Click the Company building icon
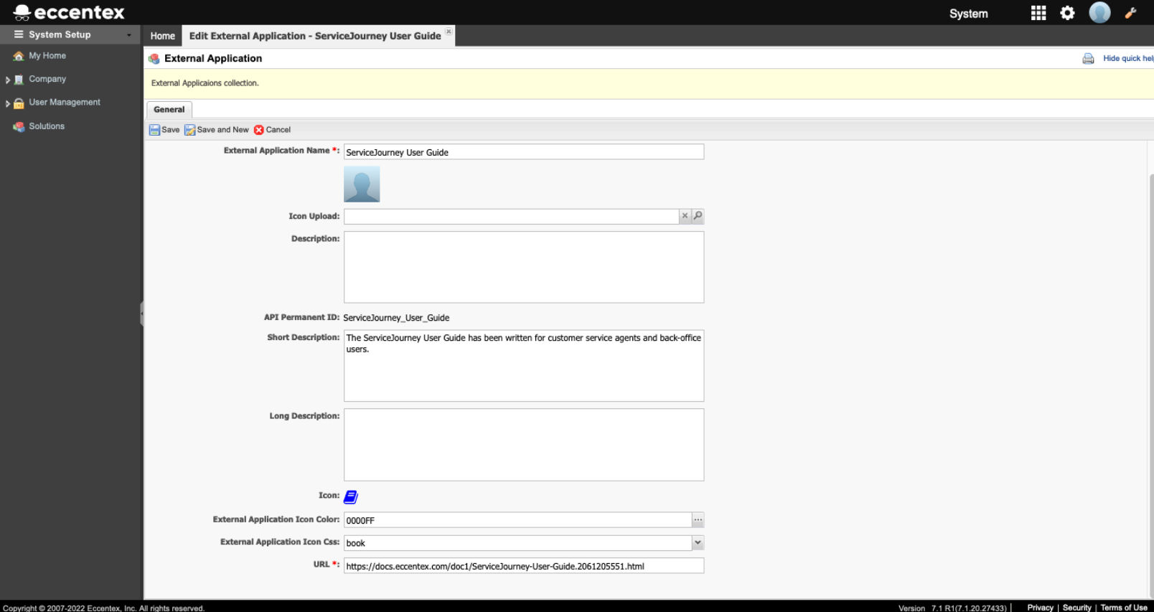This screenshot has height=612, width=1154. coord(19,80)
